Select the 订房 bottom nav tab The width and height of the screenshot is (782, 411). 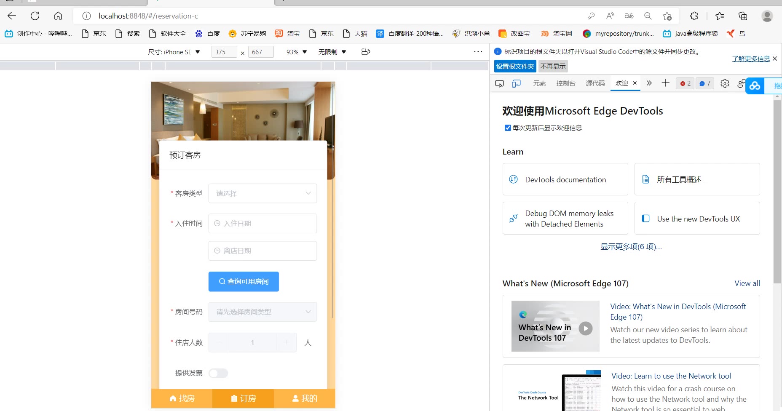pyautogui.click(x=243, y=398)
